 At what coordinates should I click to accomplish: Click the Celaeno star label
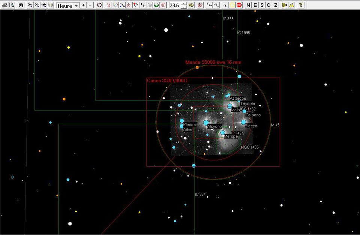[x=253, y=115]
